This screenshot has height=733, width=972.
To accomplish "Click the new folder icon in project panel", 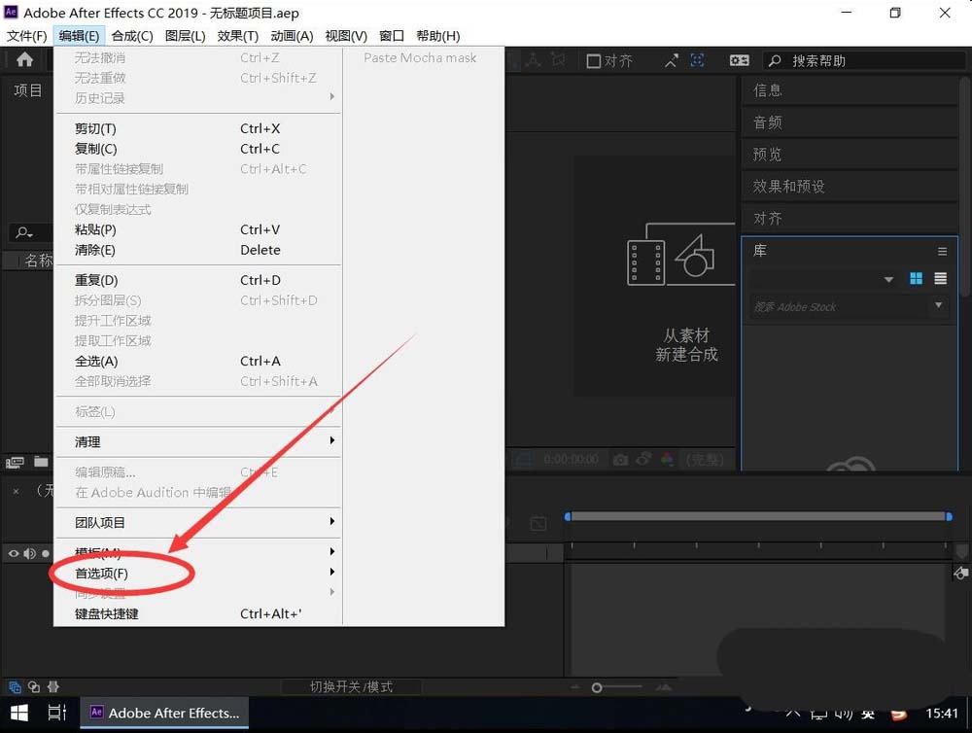I will point(41,462).
